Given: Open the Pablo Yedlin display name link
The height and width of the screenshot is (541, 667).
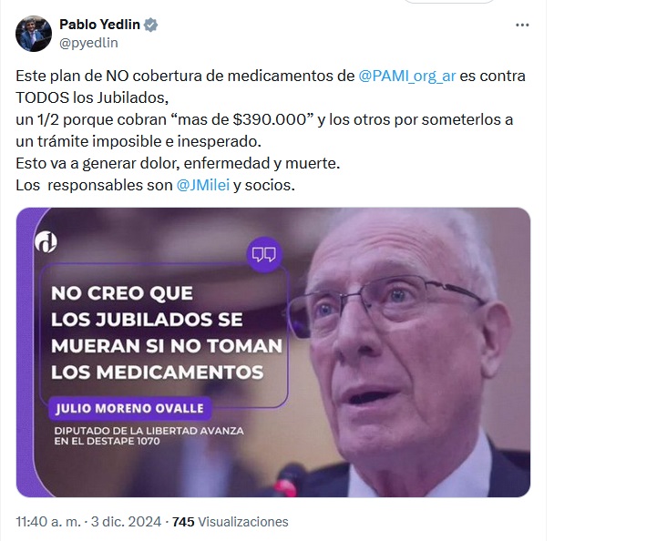Looking at the screenshot, I should (99, 25).
